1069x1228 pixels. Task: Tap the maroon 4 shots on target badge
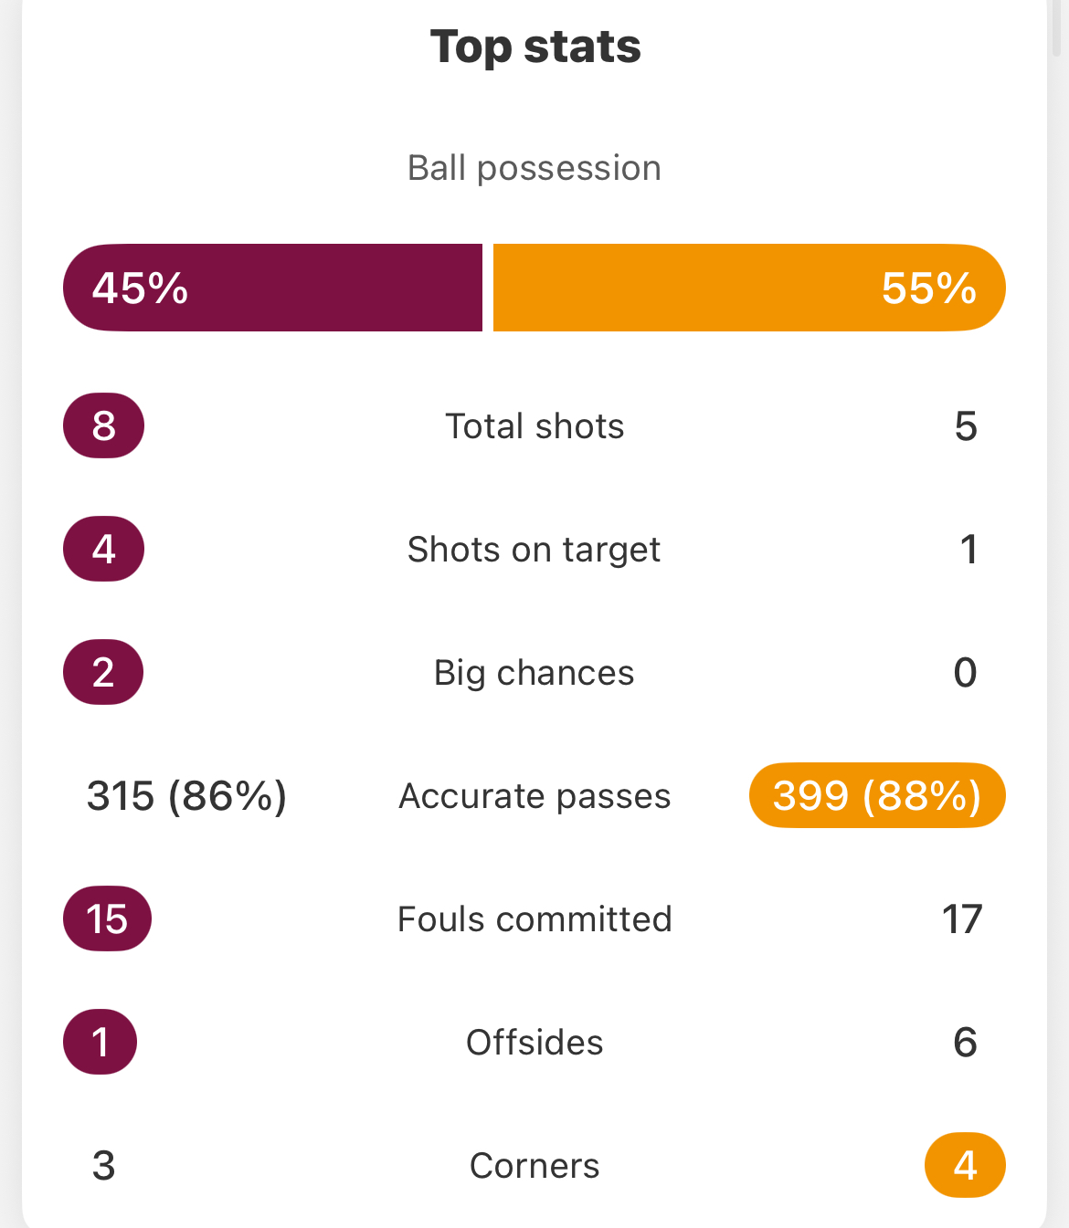click(x=103, y=549)
